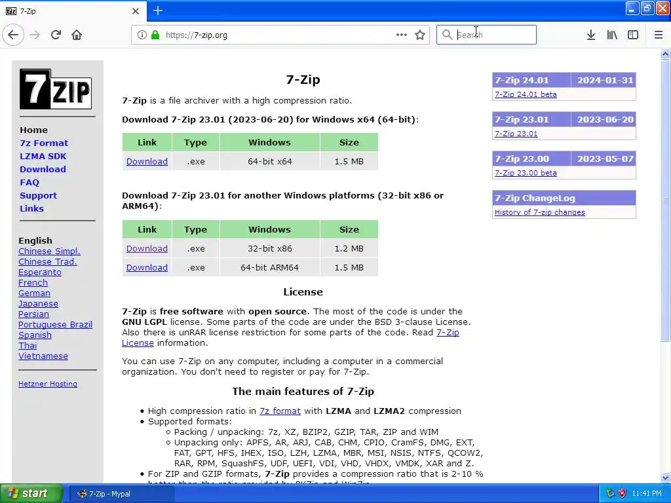Show site information icon in address bar

[142, 35]
